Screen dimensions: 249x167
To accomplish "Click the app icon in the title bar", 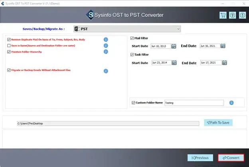I will click(x=2, y=4).
